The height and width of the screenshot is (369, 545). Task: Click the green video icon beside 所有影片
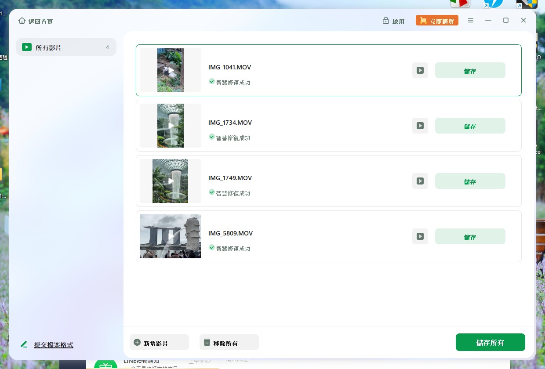27,47
